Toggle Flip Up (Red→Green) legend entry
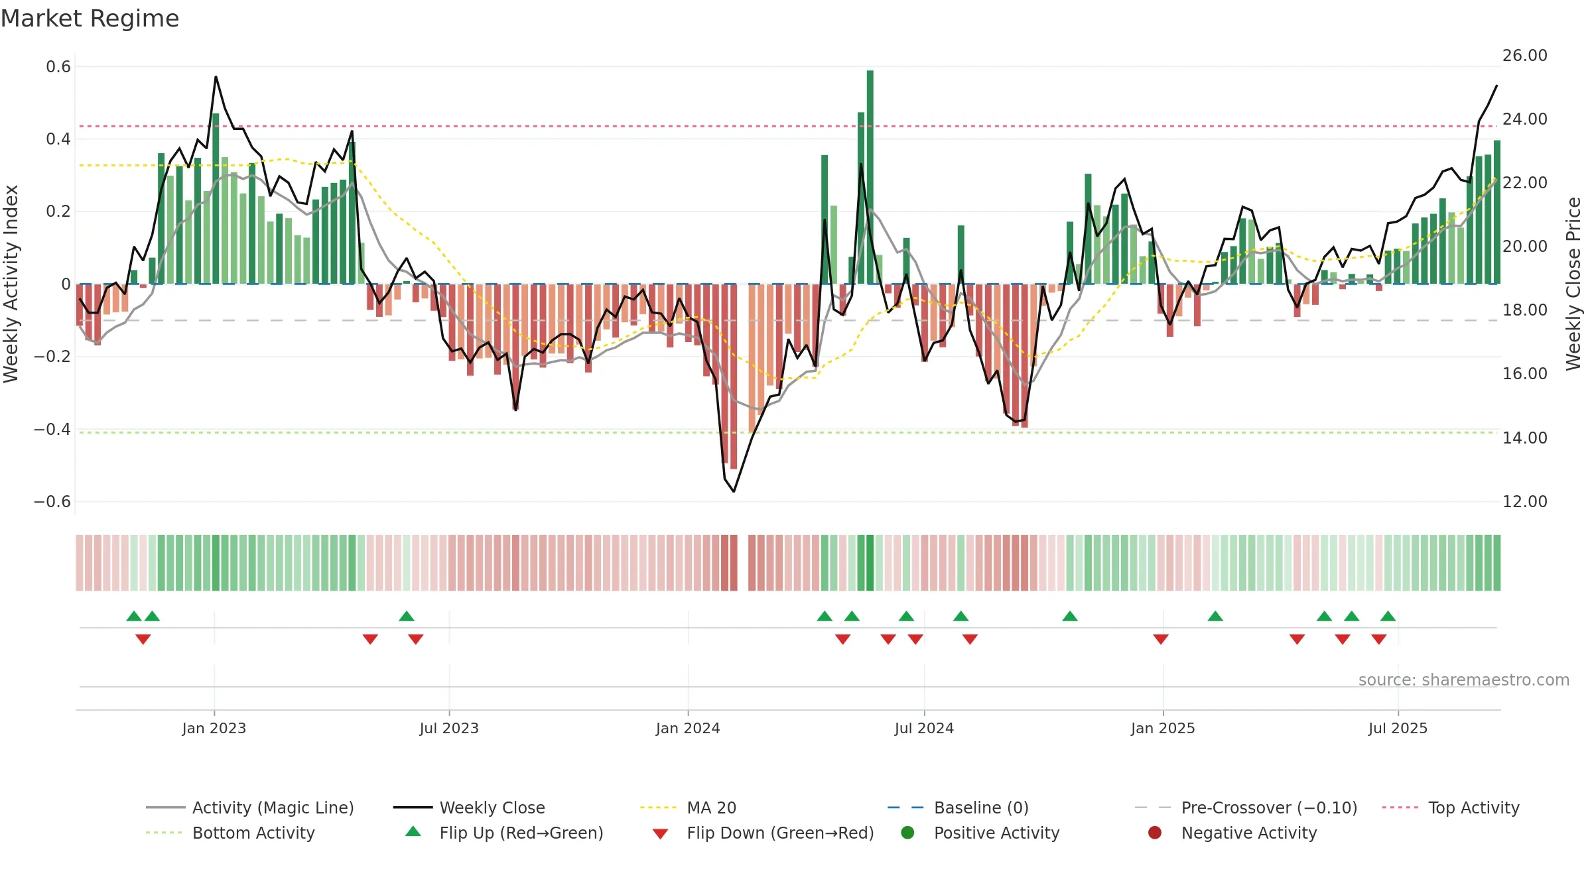Viewport: 1592px width, 895px height. (x=504, y=833)
